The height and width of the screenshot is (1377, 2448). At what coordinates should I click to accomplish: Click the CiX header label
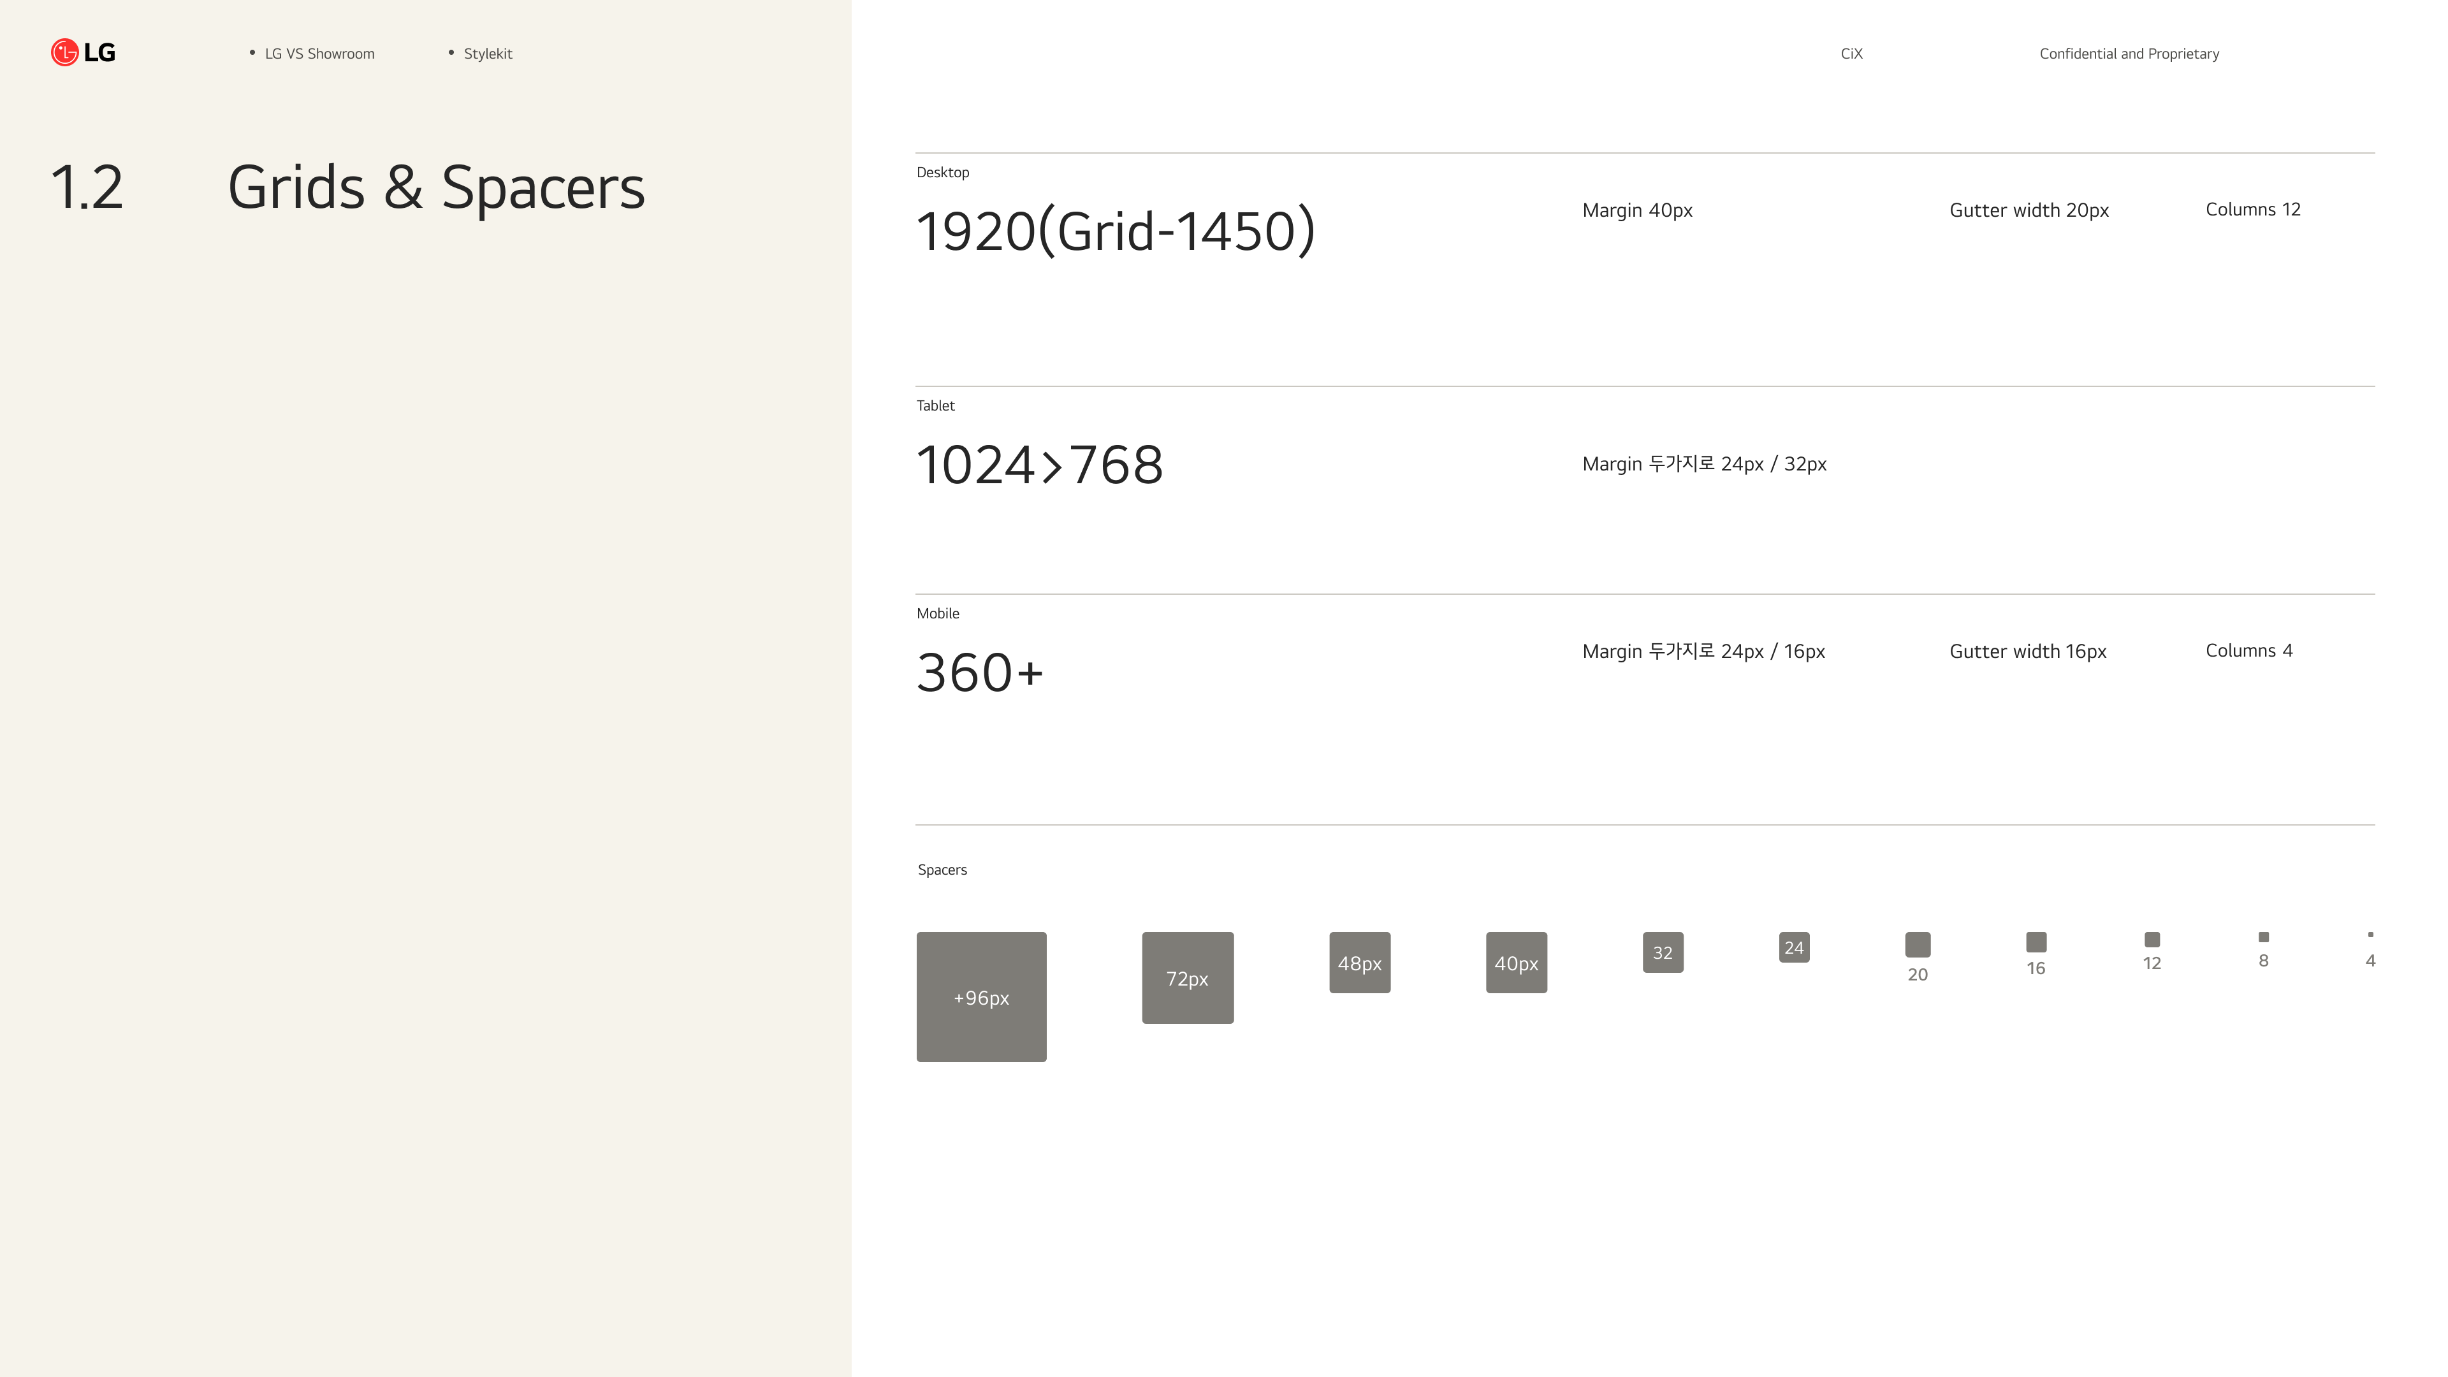pos(1851,54)
